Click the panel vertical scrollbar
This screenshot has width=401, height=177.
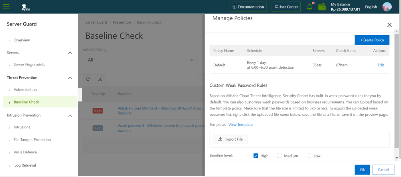click(x=397, y=90)
